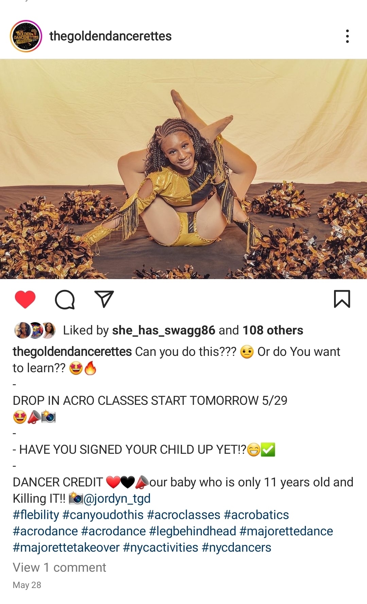Viewport: 367px width, 604px height.
Task: Open thegoldendancerettes username in post header
Action: click(110, 36)
